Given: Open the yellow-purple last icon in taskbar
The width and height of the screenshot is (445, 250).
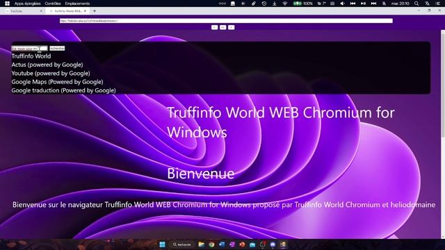Looking at the screenshot, I should (283, 244).
